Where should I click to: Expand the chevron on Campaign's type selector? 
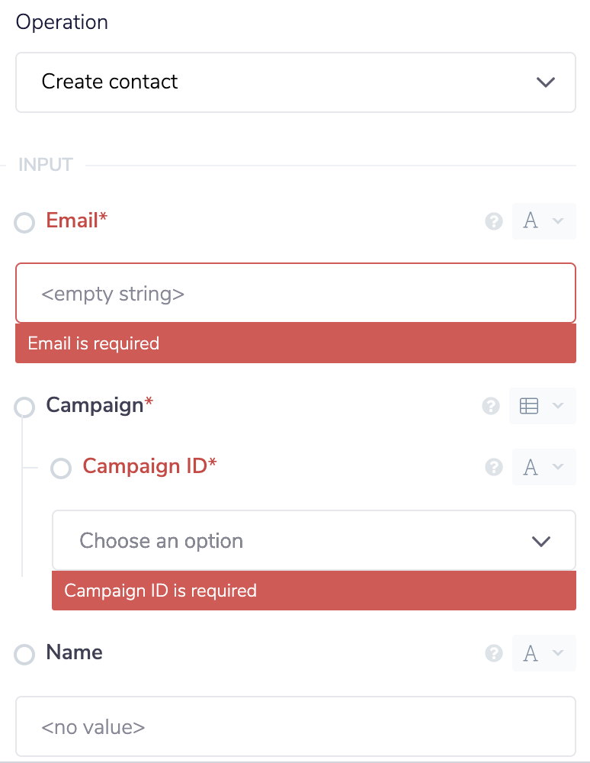(559, 407)
